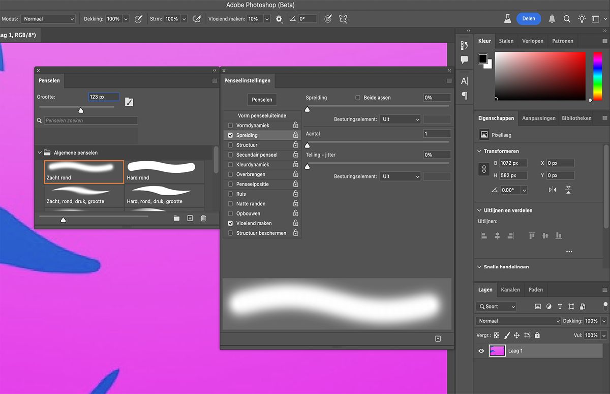The width and height of the screenshot is (610, 394).
Task: Enable the Vormdynamiek checkbox
Action: [x=230, y=126]
